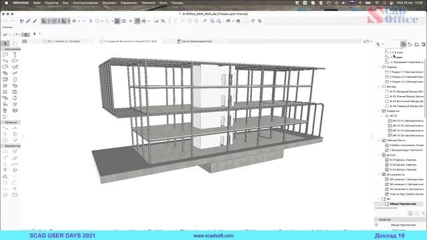Open the View menu (Вид)
The image size is (427, 240).
pyautogui.click(x=65, y=3)
